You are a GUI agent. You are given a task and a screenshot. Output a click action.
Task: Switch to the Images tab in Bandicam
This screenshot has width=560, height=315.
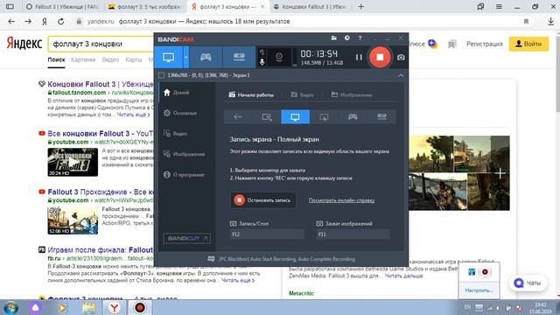[x=352, y=94]
